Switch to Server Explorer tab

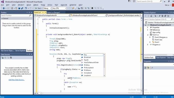tap(20, 51)
